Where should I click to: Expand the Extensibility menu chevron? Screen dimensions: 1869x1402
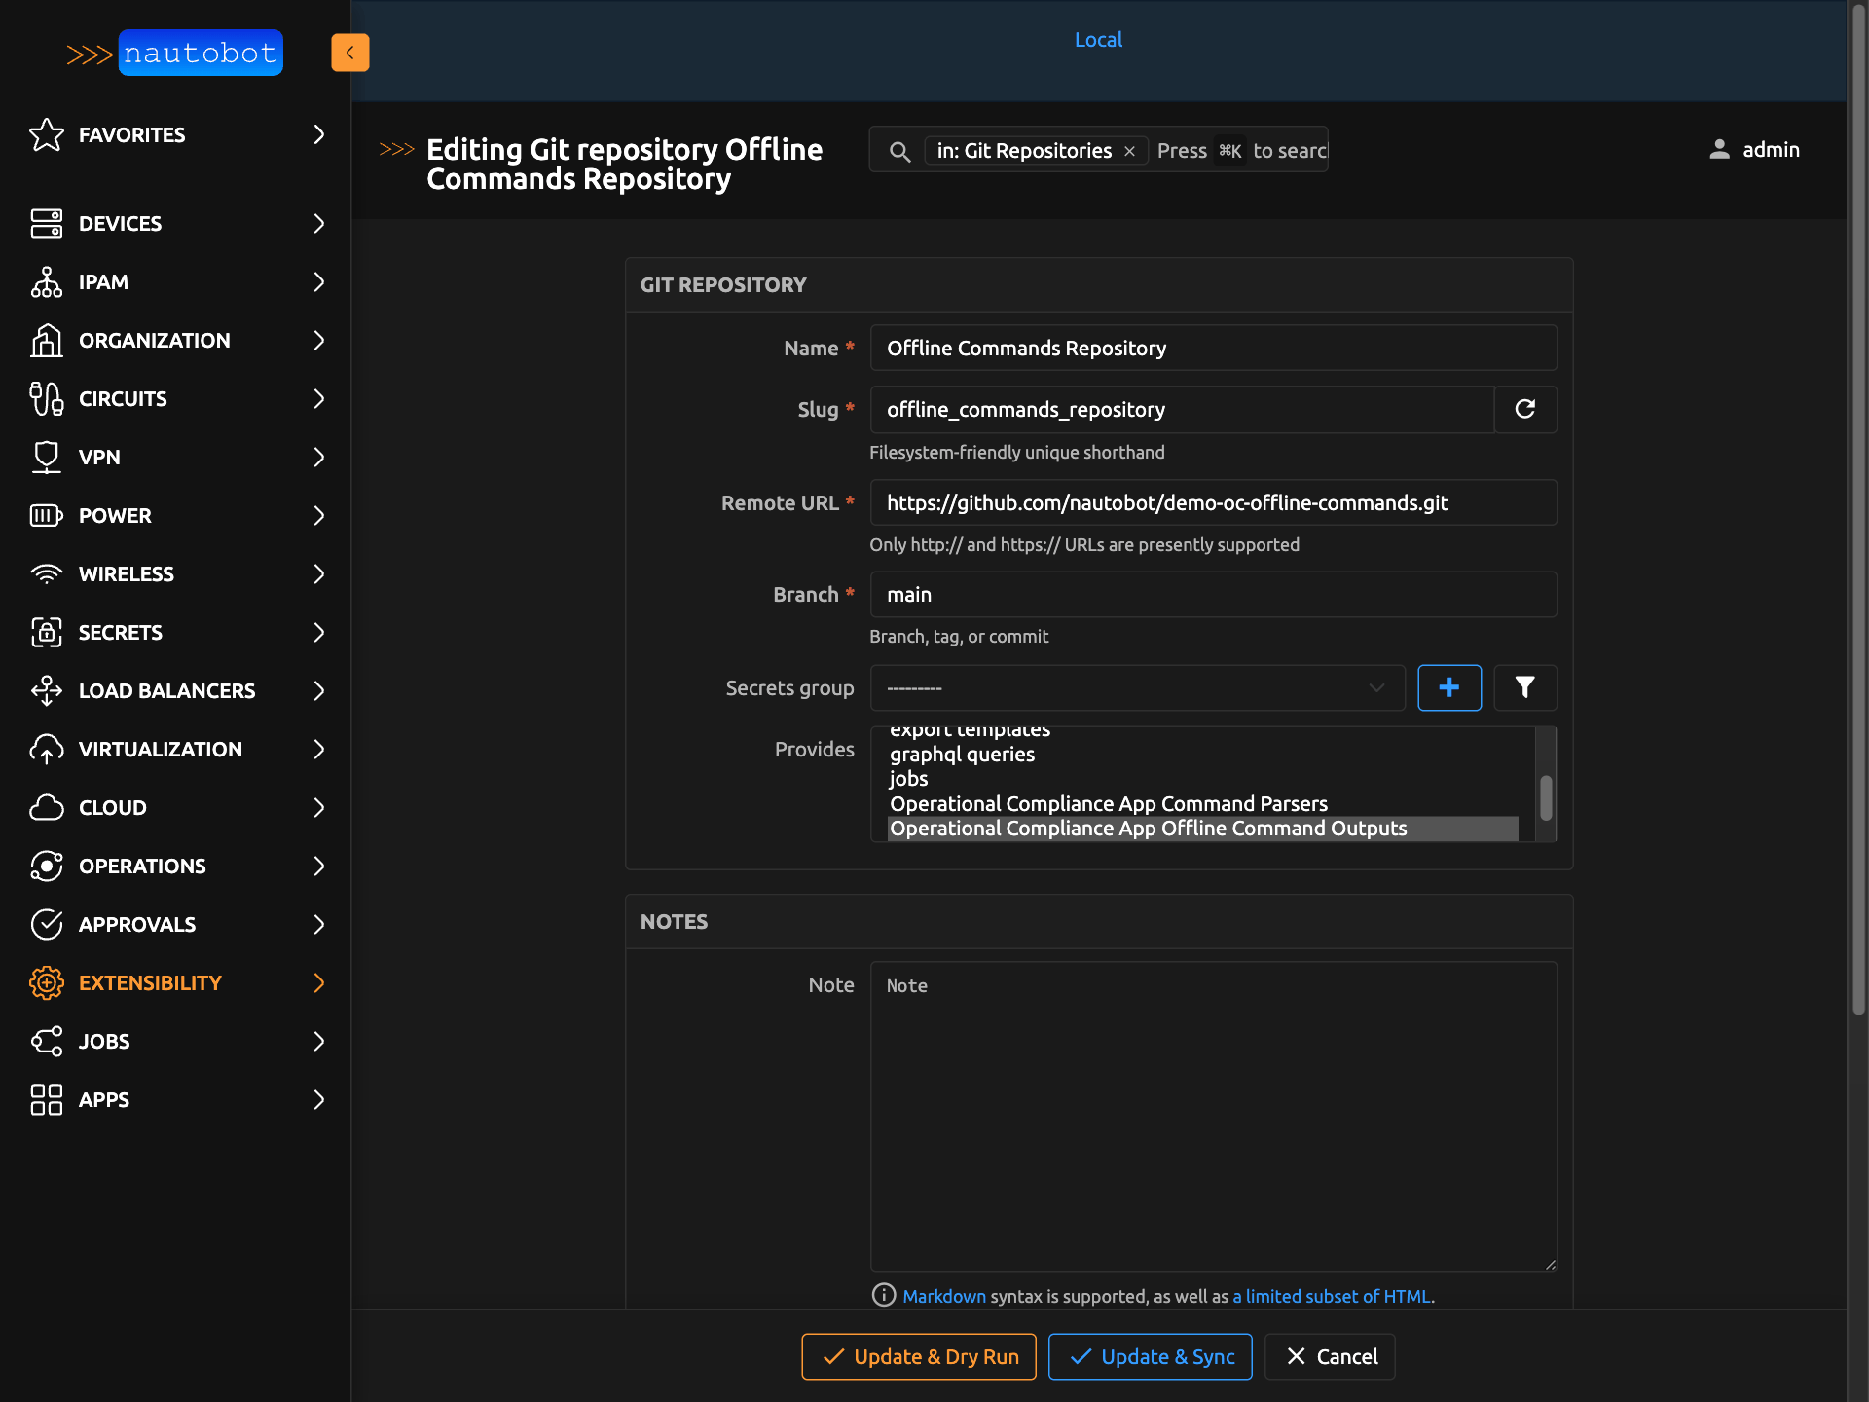pyautogui.click(x=318, y=982)
